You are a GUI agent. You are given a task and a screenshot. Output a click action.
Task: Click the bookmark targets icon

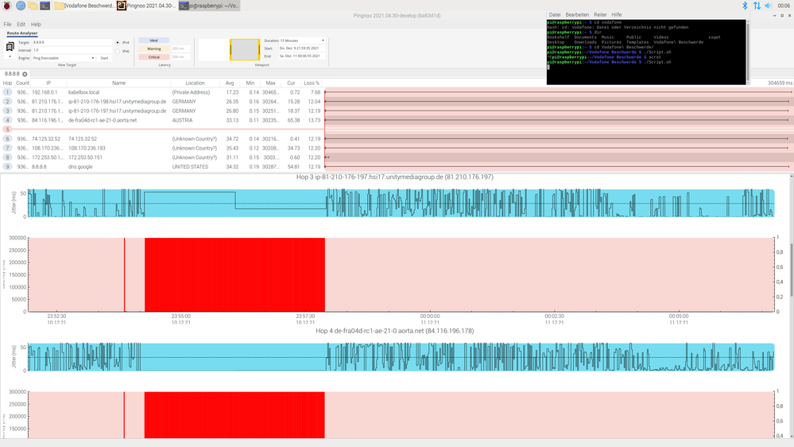(x=11, y=47)
